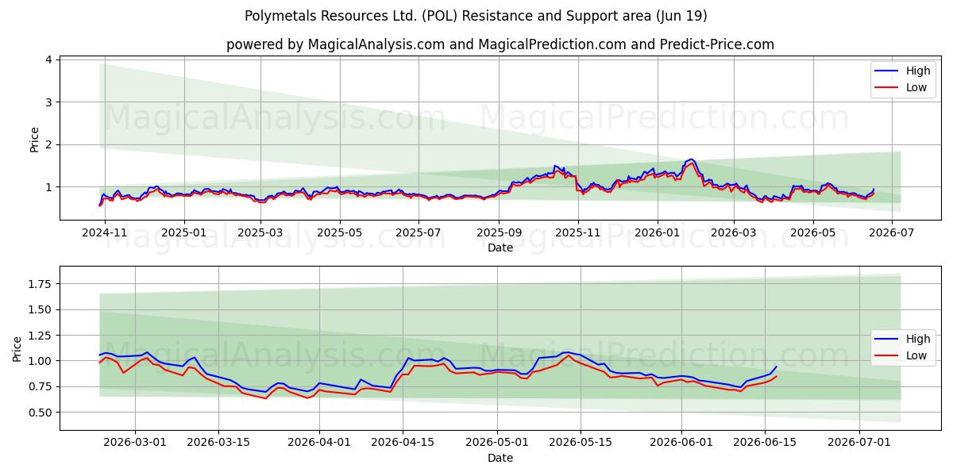
Task: Click the y-axis value '2' in the top chart
Action: [48, 144]
